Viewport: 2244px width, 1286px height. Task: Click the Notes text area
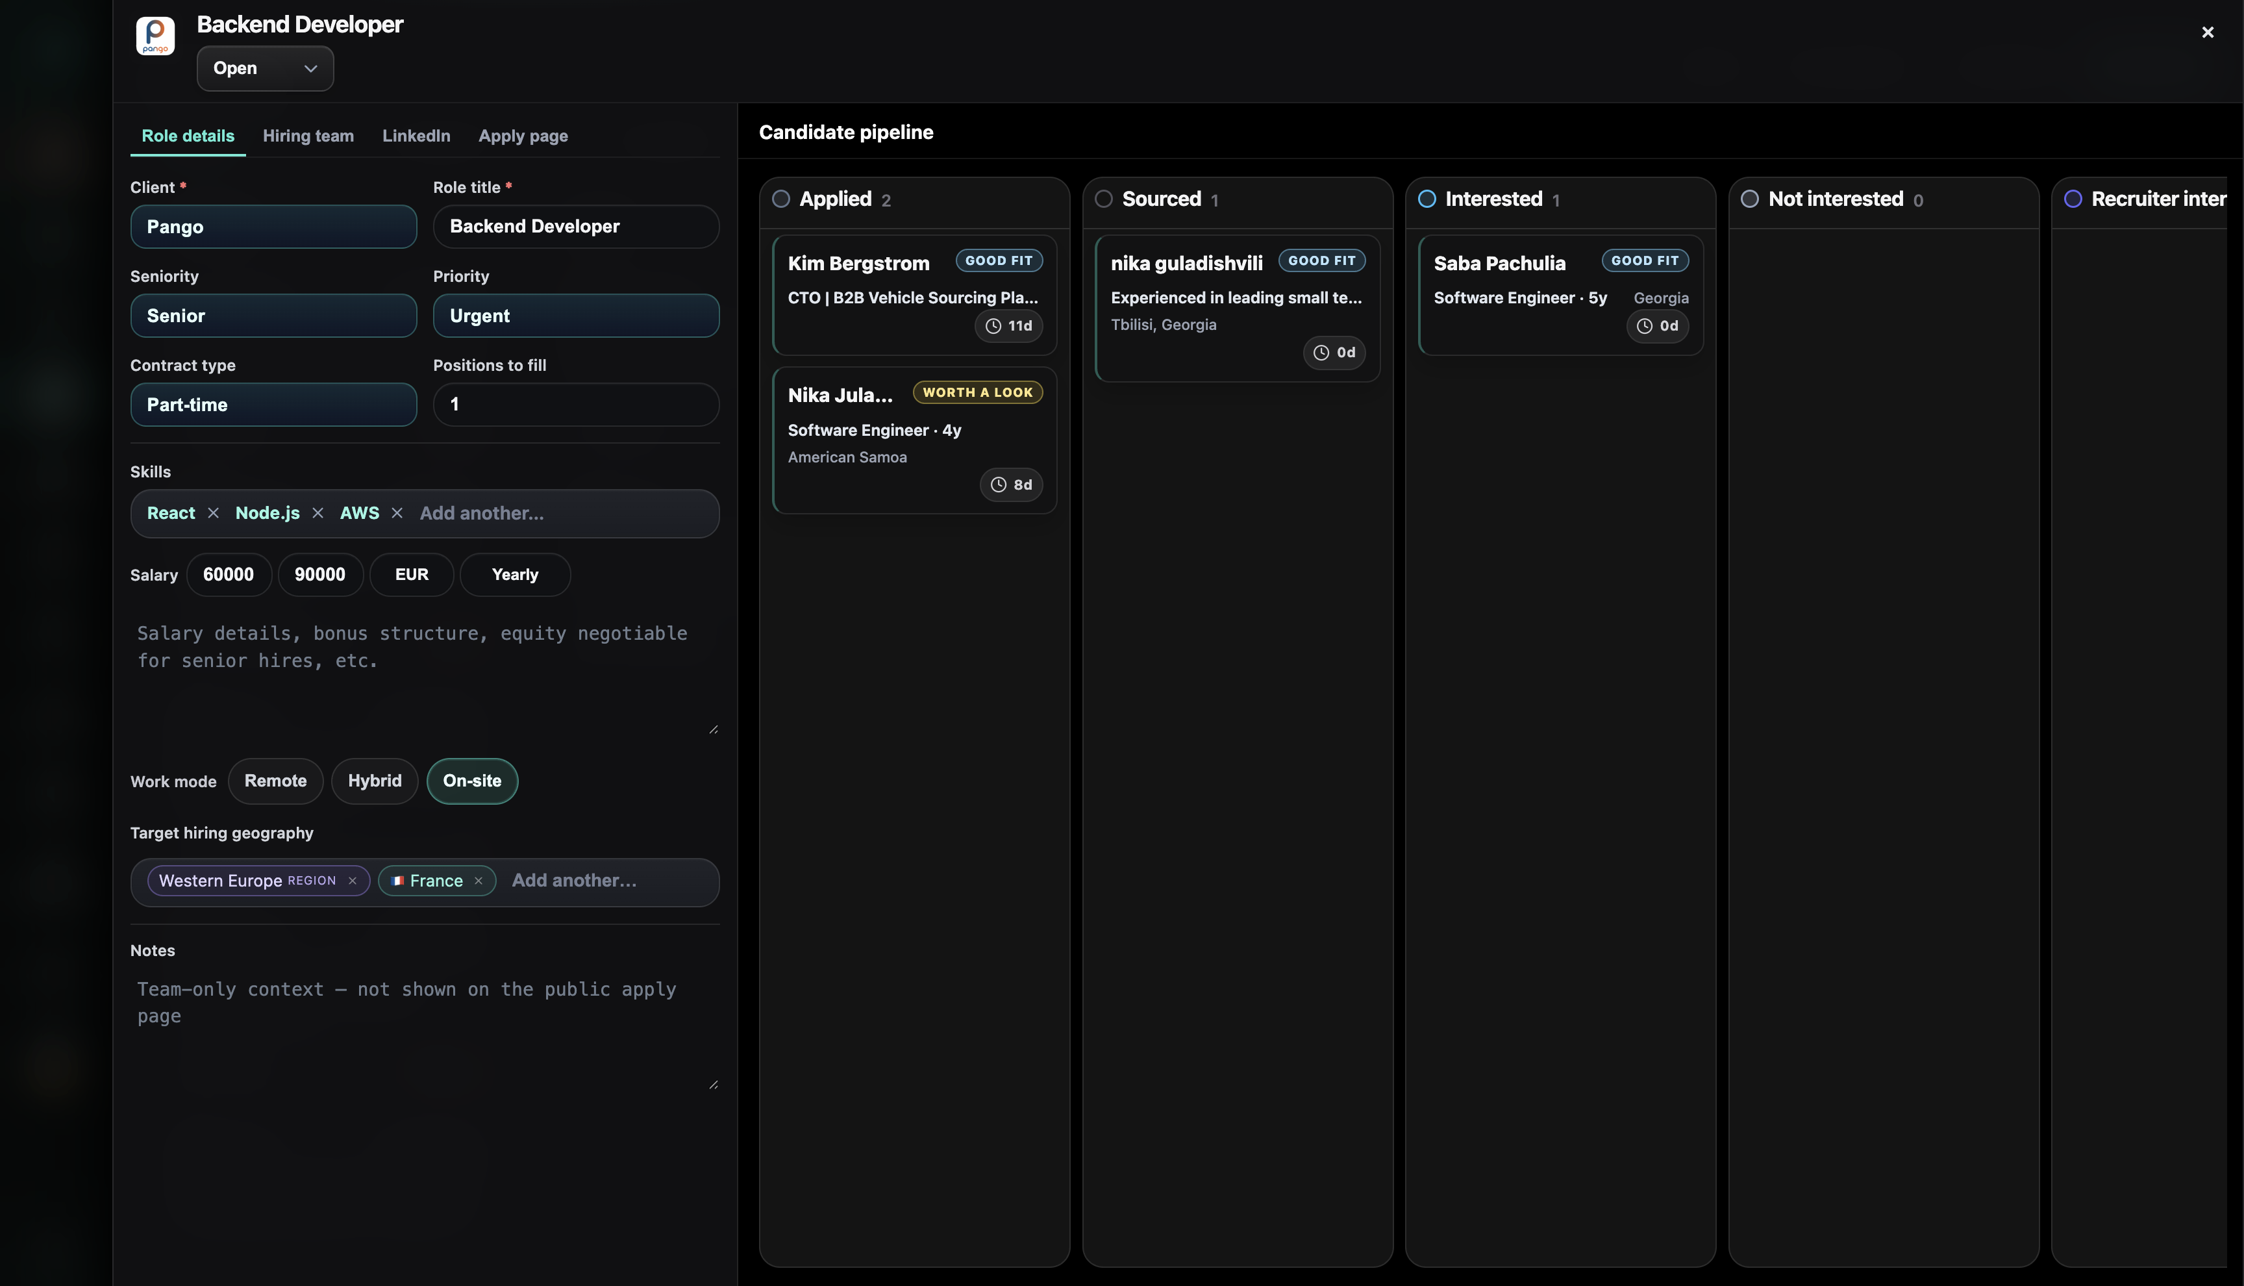coord(425,1030)
